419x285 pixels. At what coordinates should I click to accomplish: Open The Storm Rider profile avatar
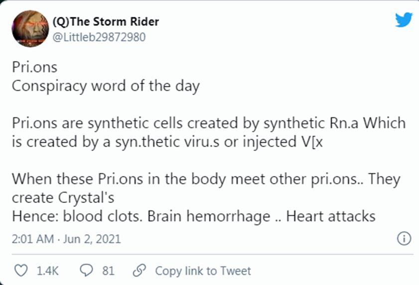(29, 29)
